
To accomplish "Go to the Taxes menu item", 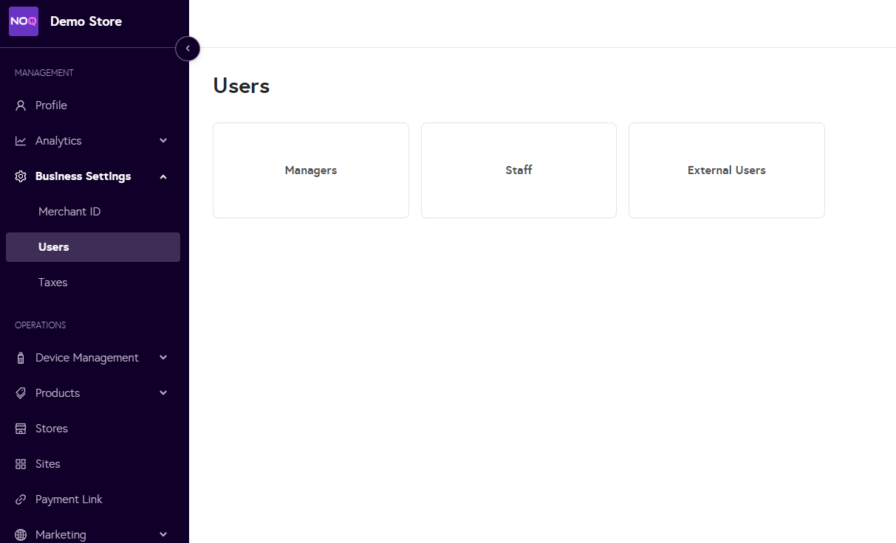I will (53, 283).
